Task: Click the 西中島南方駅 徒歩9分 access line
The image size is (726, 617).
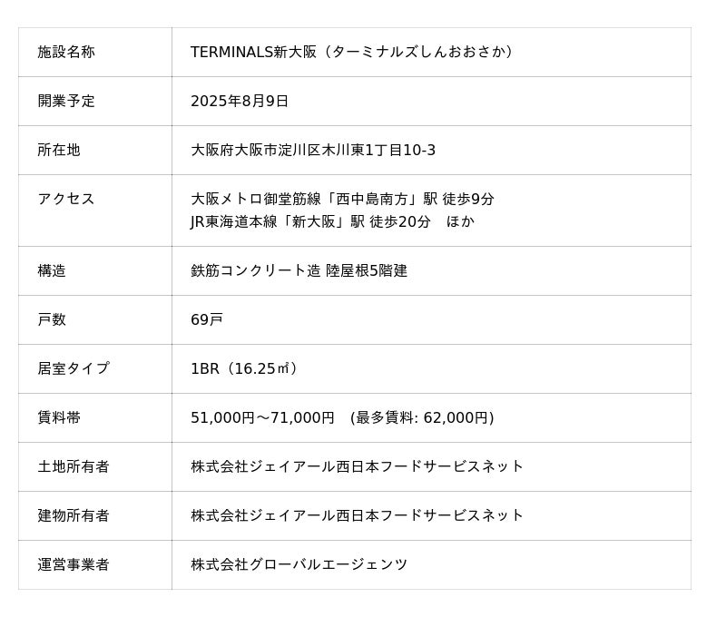Action: pyautogui.click(x=342, y=199)
